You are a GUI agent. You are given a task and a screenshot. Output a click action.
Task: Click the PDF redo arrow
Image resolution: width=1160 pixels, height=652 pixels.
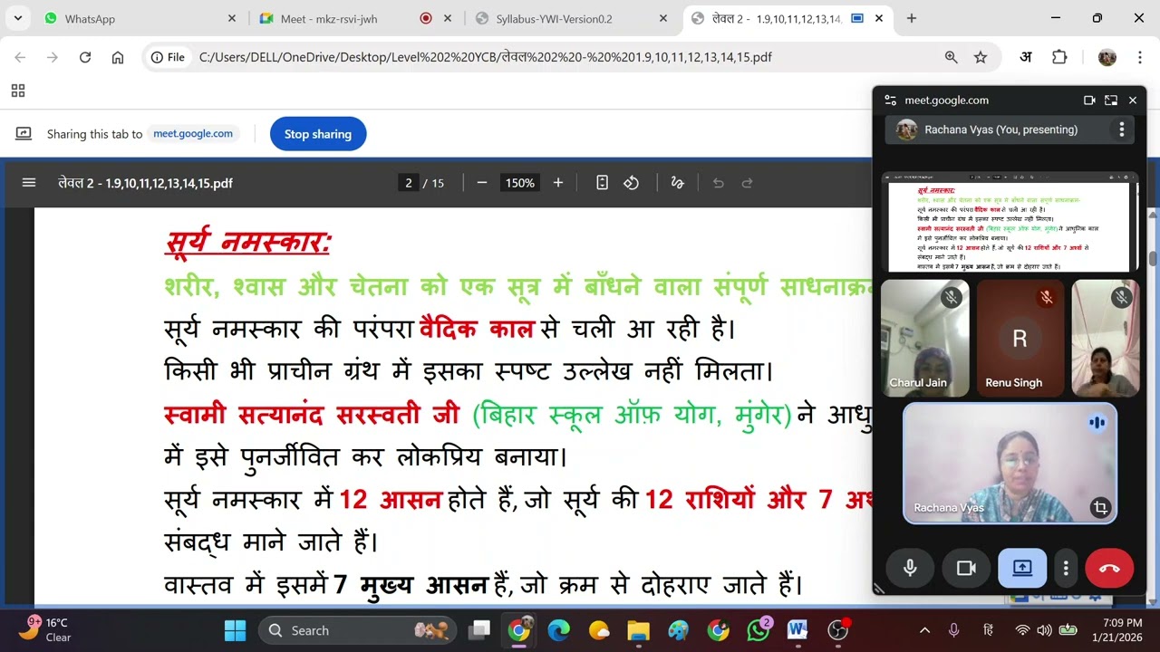click(x=748, y=183)
